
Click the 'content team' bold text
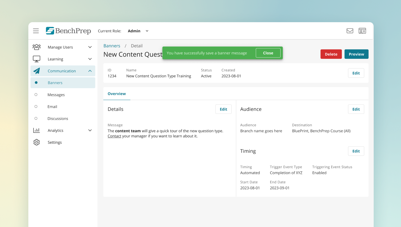128,131
